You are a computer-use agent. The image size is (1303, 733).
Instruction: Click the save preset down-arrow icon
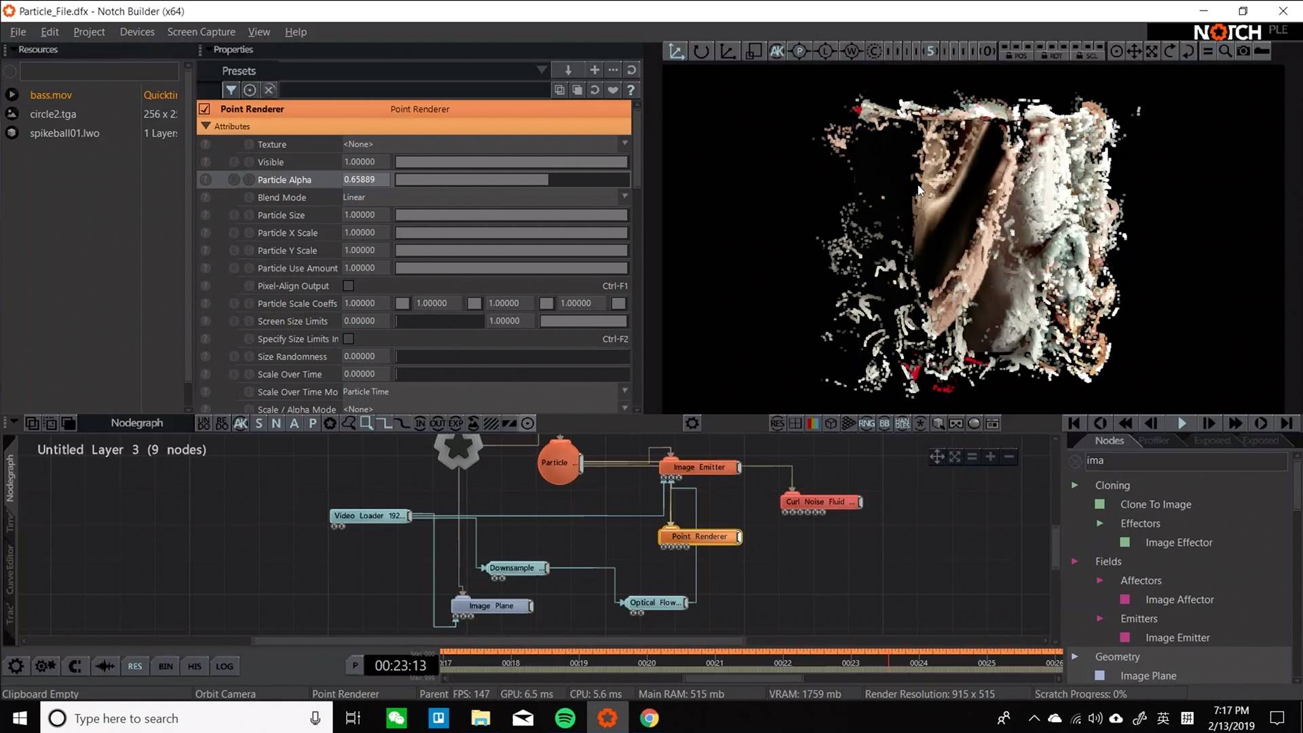pos(568,70)
